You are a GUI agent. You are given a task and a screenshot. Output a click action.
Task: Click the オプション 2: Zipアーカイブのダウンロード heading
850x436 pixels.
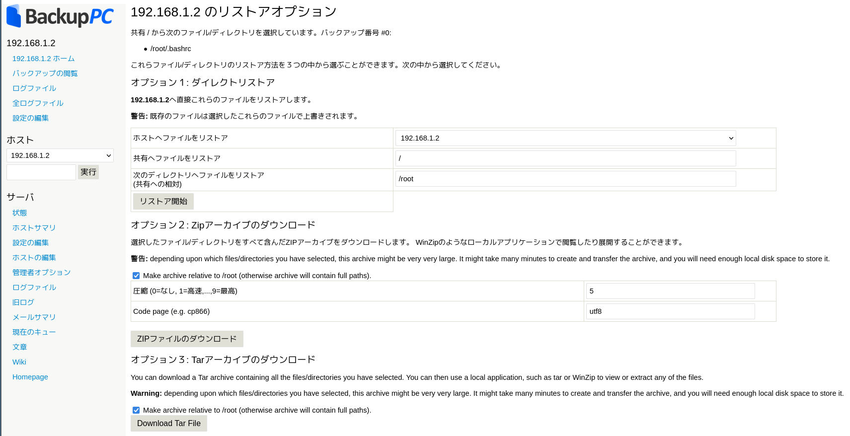[223, 225]
